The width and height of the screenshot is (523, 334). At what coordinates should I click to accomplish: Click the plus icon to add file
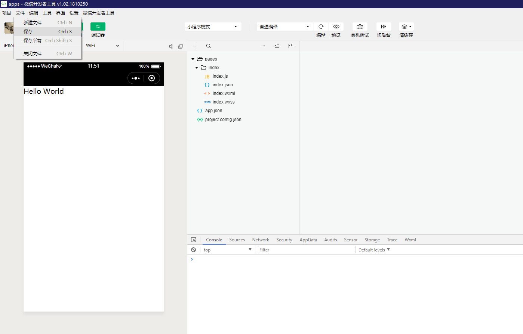(x=195, y=46)
